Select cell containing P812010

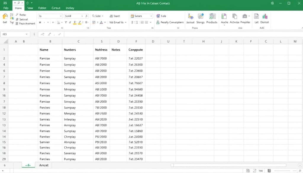(x=102, y=142)
